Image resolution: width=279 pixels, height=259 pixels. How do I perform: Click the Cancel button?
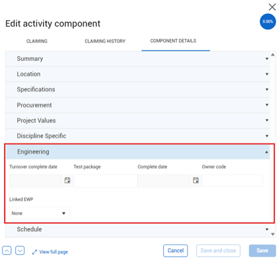176,251
